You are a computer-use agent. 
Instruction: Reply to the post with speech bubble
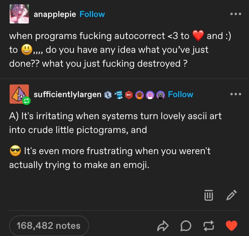(186, 226)
